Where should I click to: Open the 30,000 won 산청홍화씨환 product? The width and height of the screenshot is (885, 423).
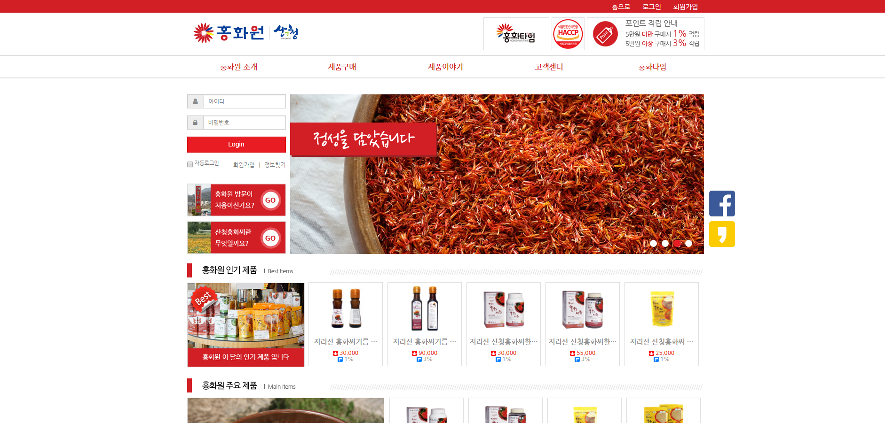click(504, 324)
